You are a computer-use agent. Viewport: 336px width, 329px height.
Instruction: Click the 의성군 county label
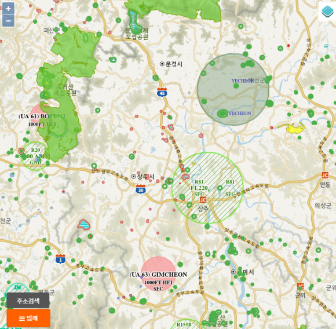click(x=323, y=206)
